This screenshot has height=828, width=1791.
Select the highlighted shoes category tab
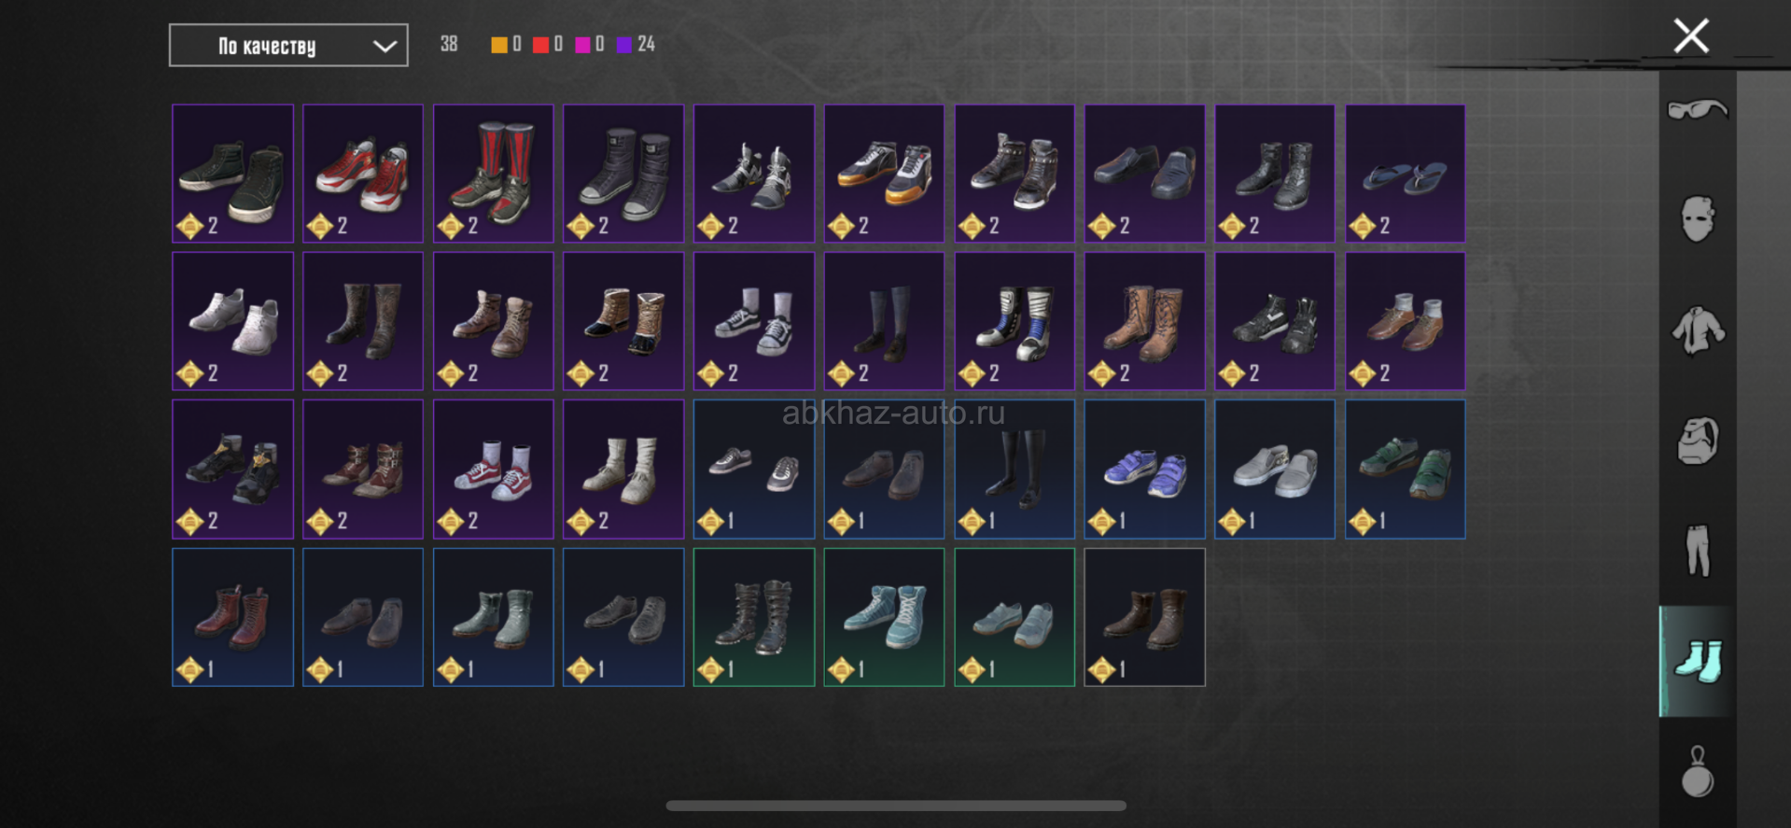[1698, 661]
